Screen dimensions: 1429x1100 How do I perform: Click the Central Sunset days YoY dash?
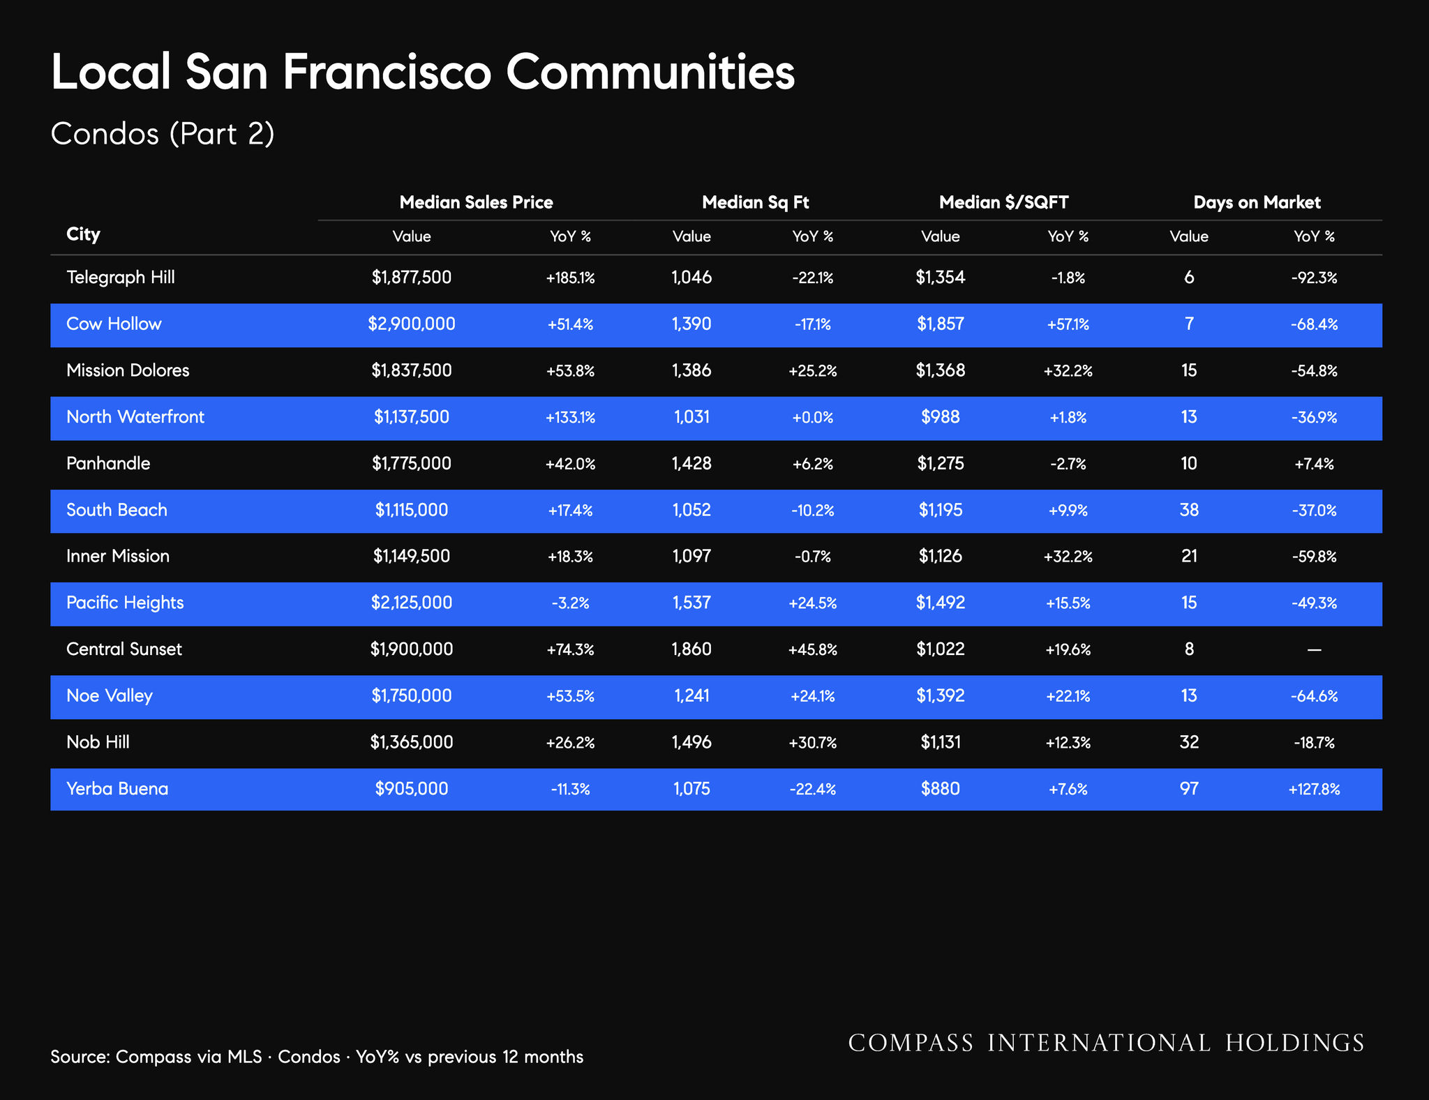pos(1314,649)
